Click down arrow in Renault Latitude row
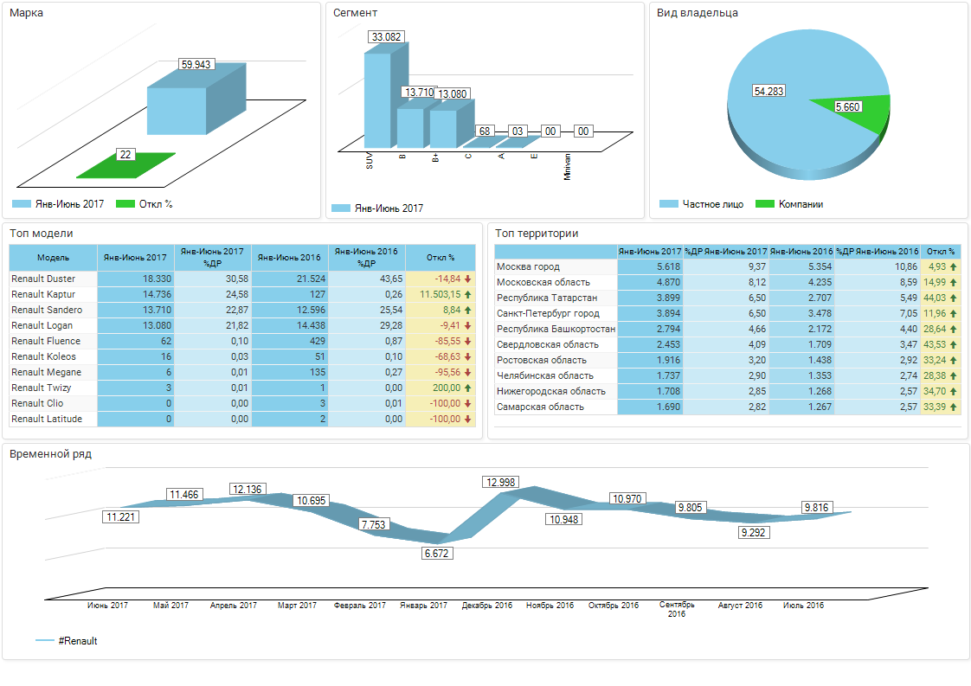 [468, 420]
